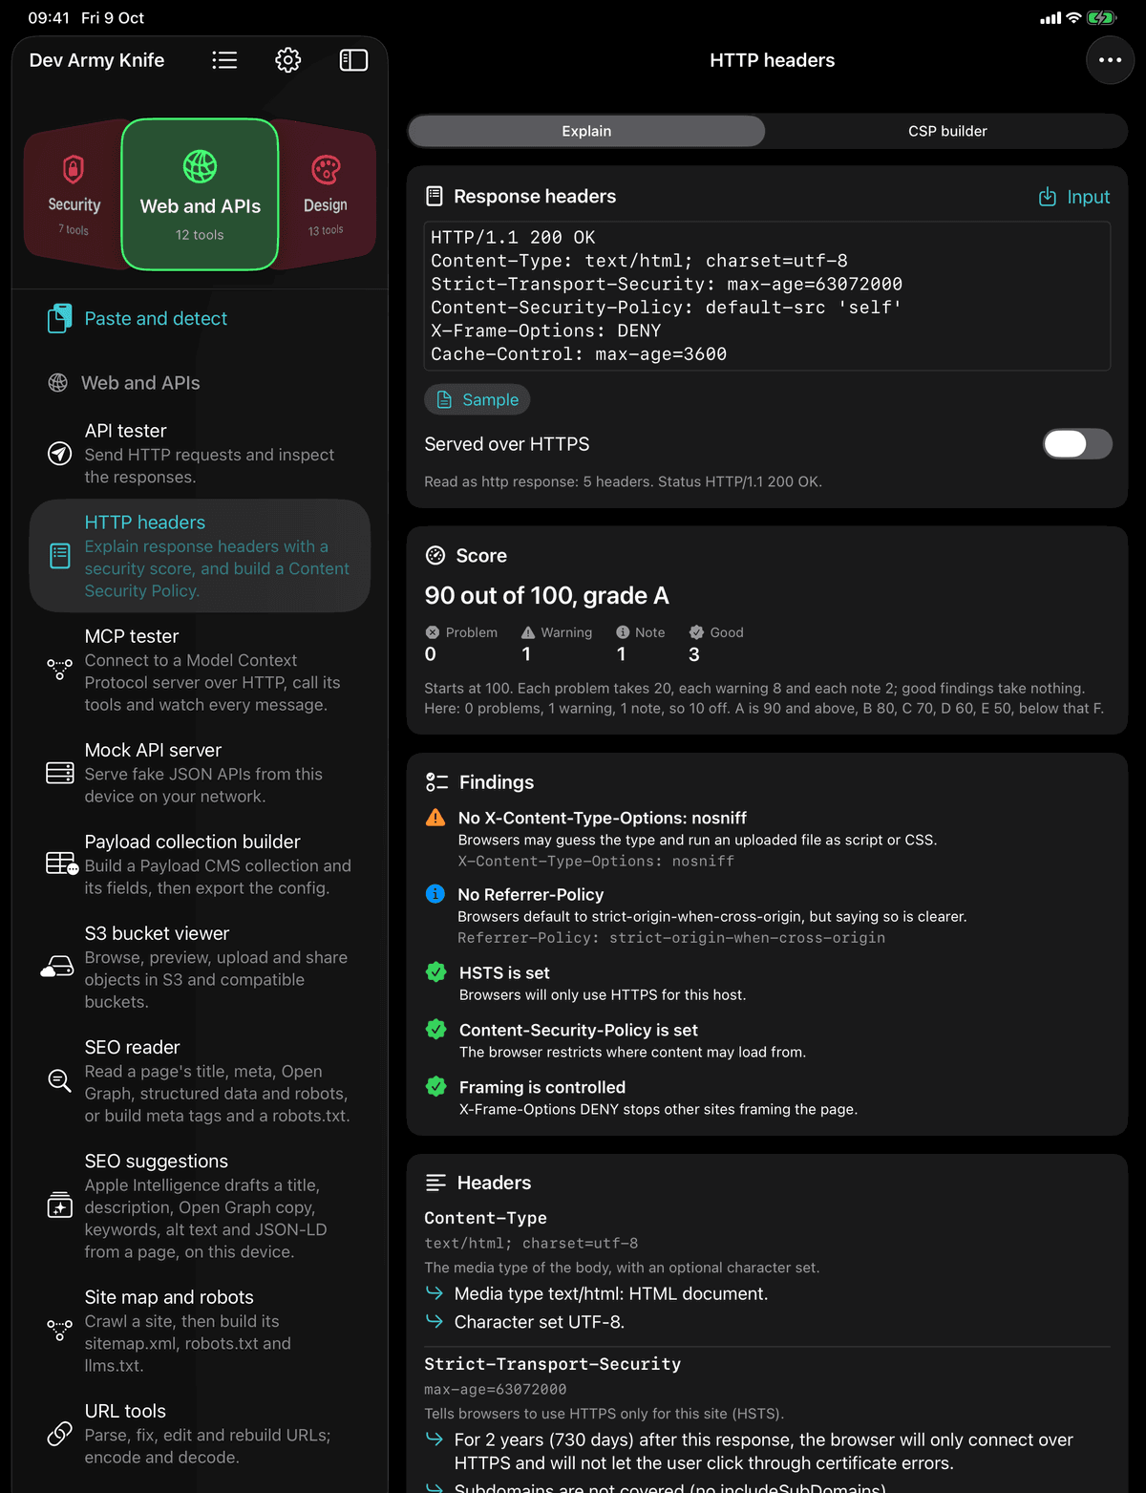
Task: Click green check seal for Content-Security-Policy is set
Action: (x=436, y=1030)
